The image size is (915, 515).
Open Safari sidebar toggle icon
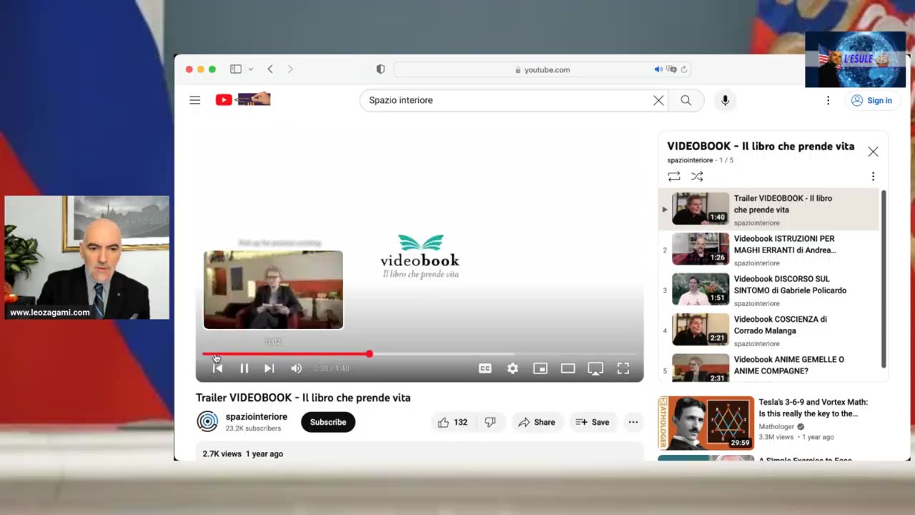click(x=235, y=69)
